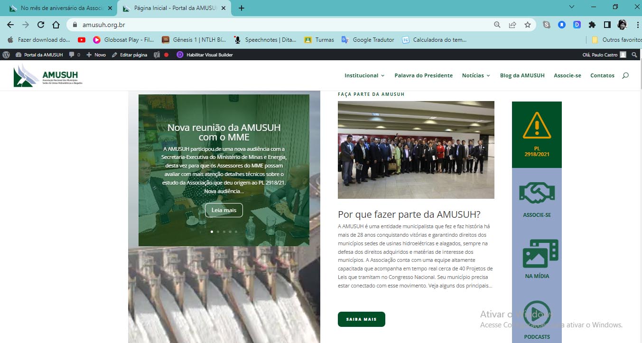Click + Novo in admin bar
The height and width of the screenshot is (343, 642).
point(96,55)
